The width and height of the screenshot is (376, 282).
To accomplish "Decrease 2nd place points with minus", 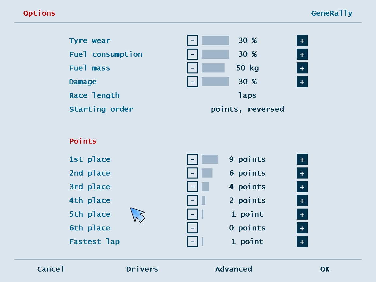I will tap(192, 173).
